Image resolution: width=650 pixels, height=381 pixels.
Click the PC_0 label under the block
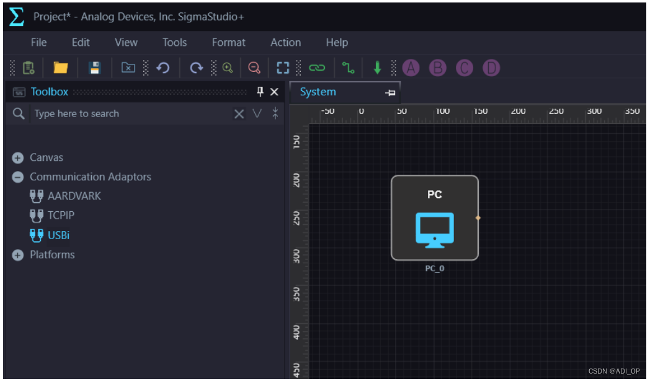pos(434,268)
